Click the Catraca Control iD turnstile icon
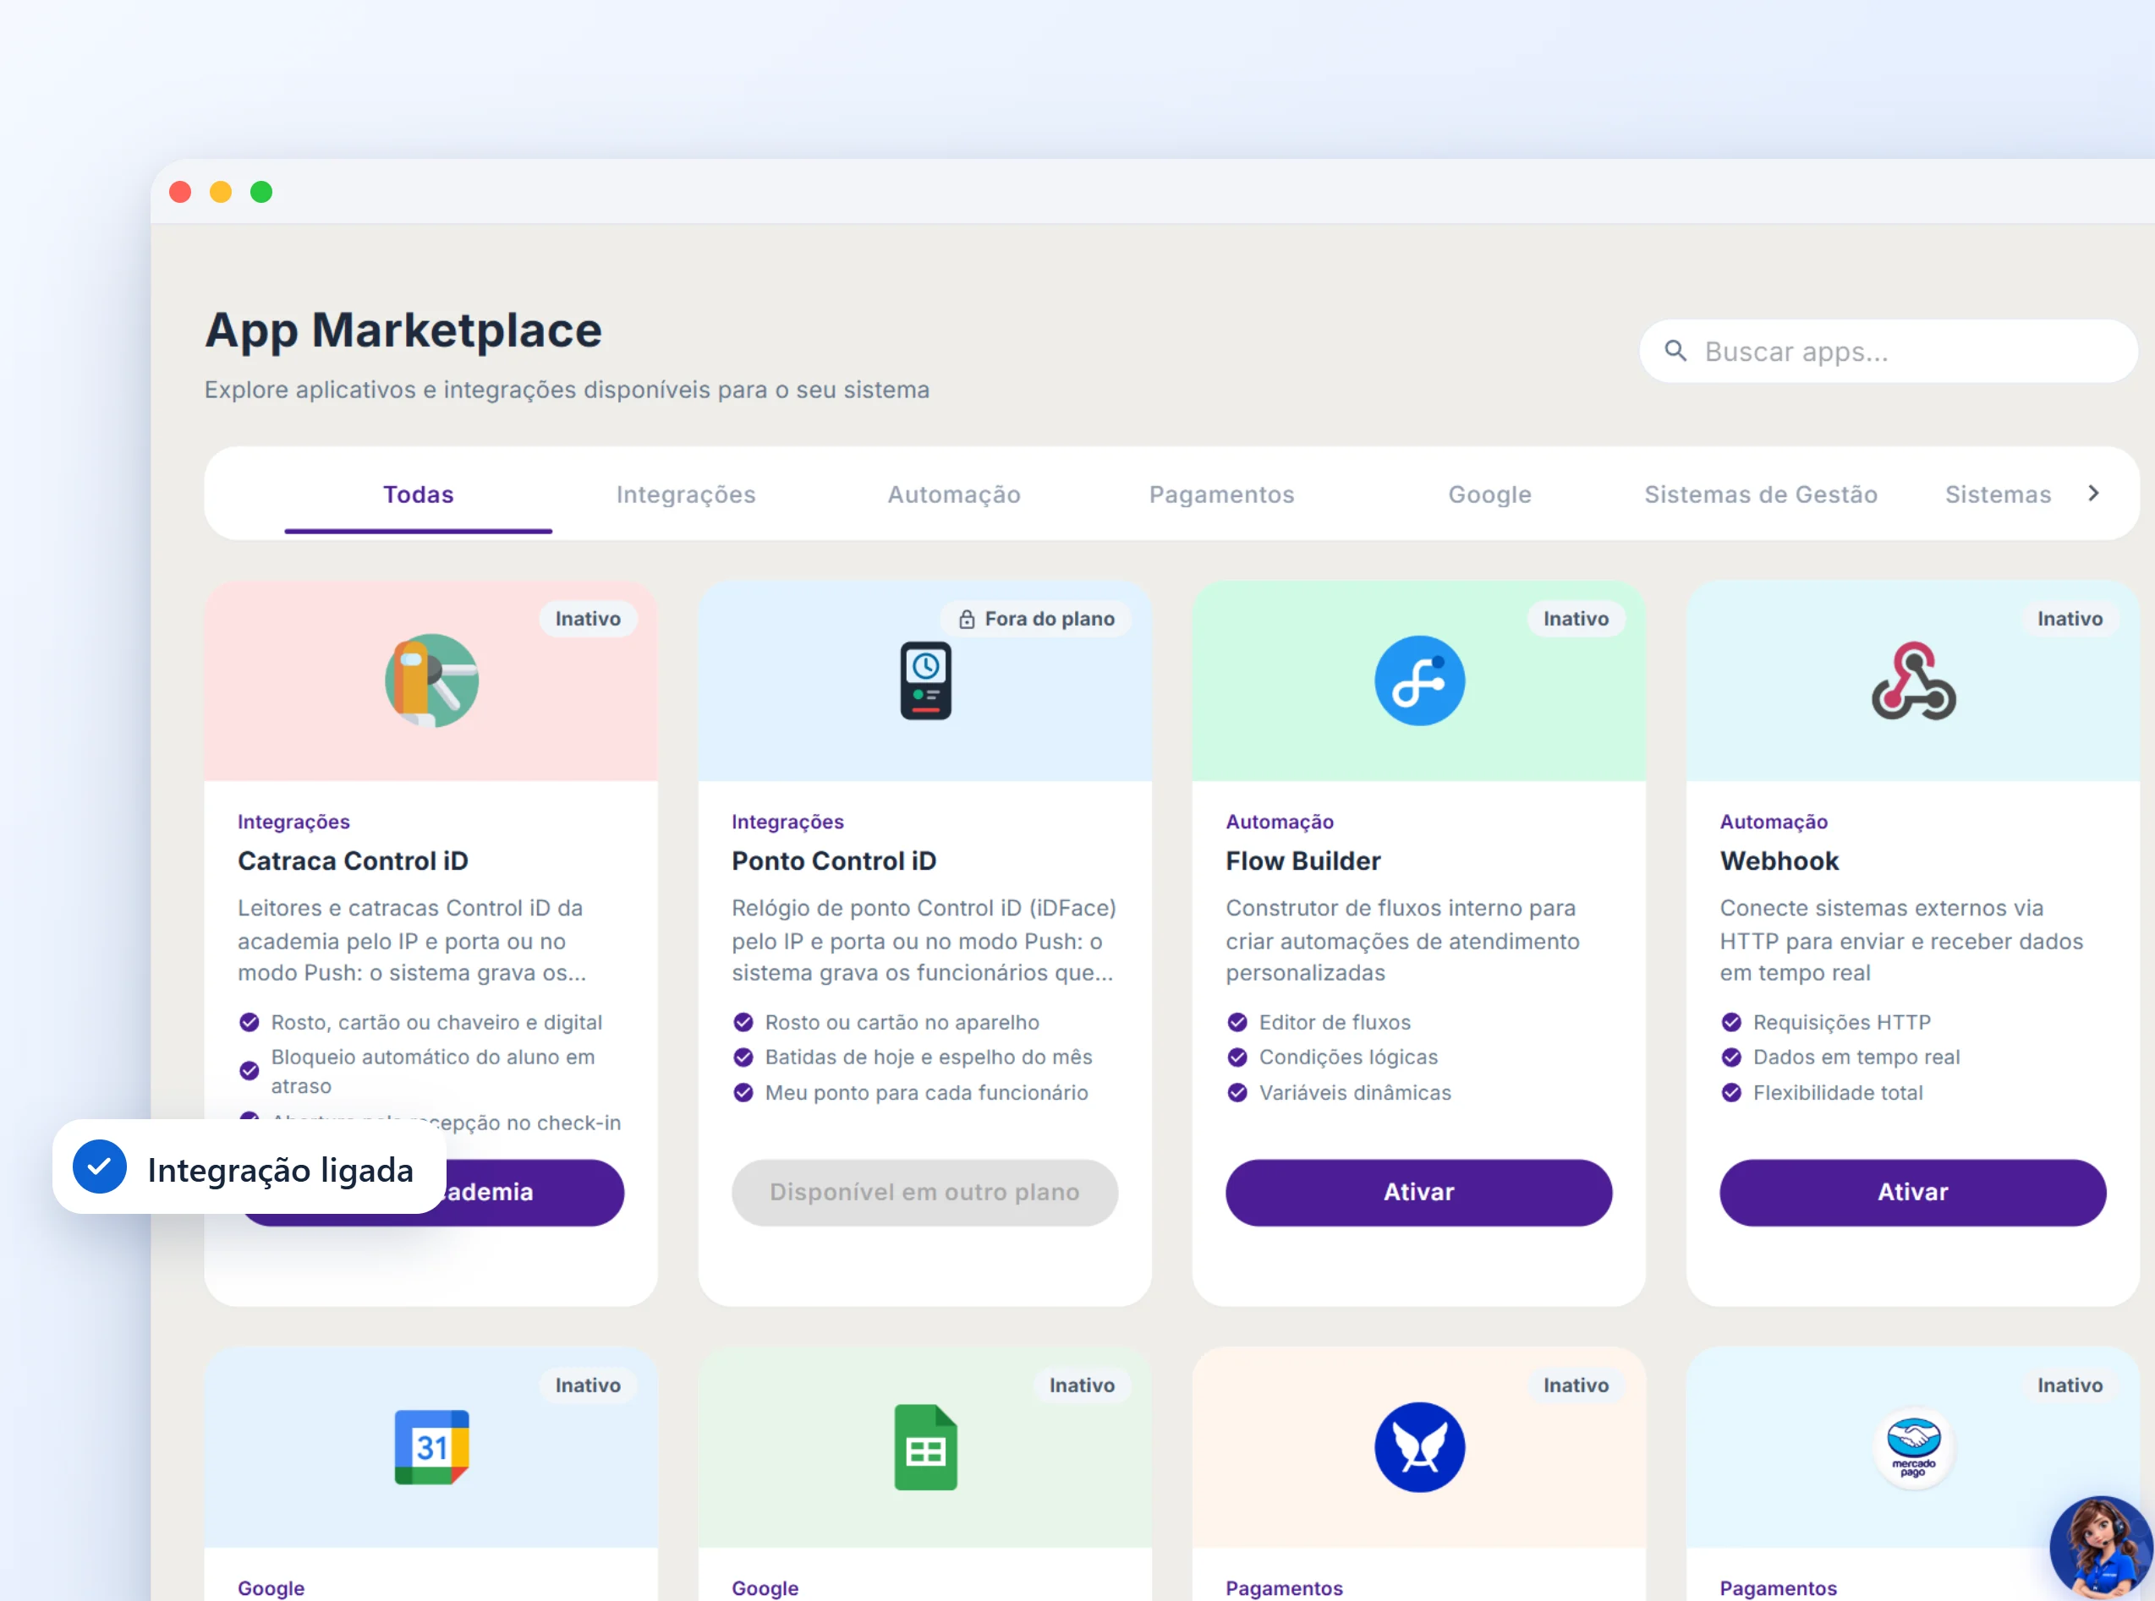 pyautogui.click(x=431, y=680)
